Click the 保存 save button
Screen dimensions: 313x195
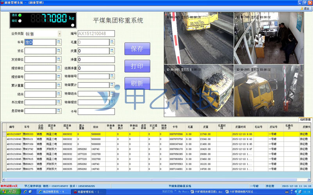pos(137,49)
